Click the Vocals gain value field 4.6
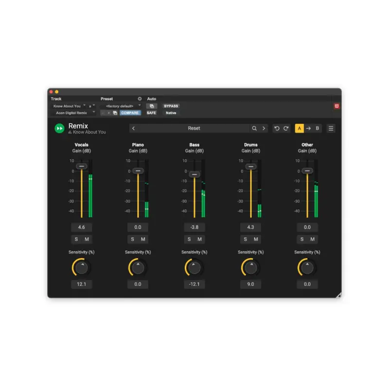This screenshot has width=389, height=389. tap(81, 227)
